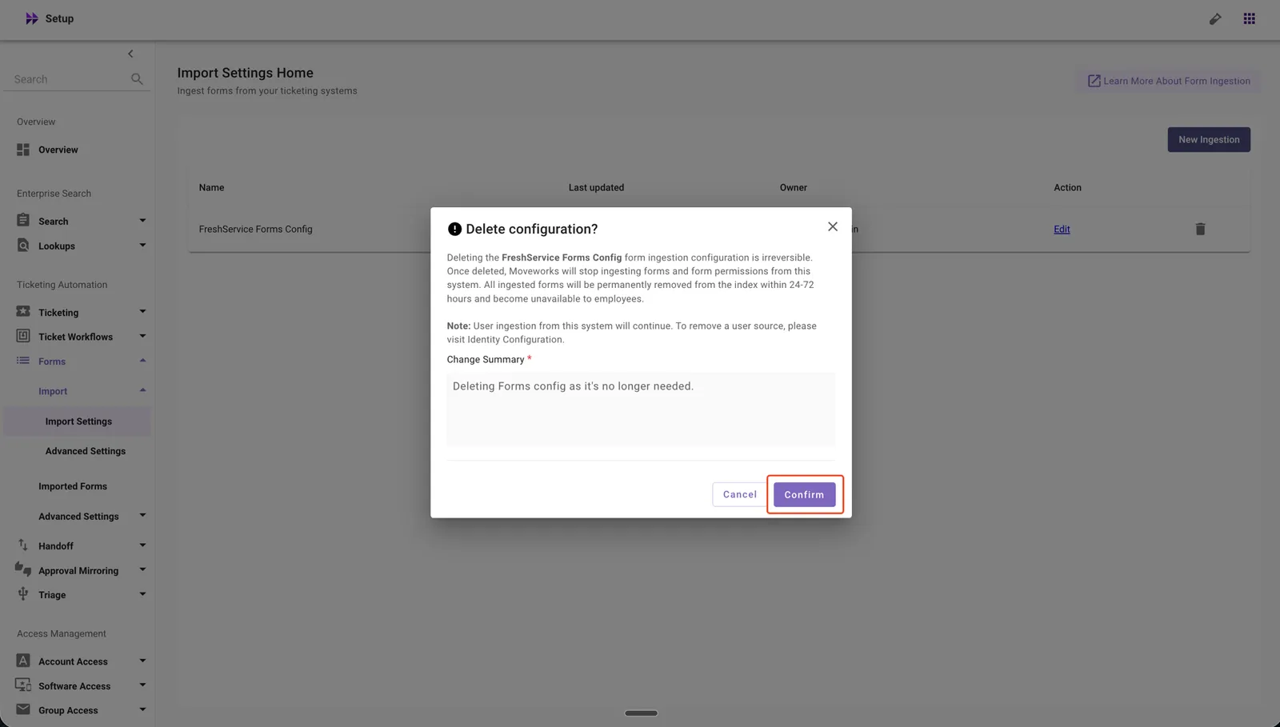Click the Last updated column header
The height and width of the screenshot is (727, 1280).
(x=596, y=188)
